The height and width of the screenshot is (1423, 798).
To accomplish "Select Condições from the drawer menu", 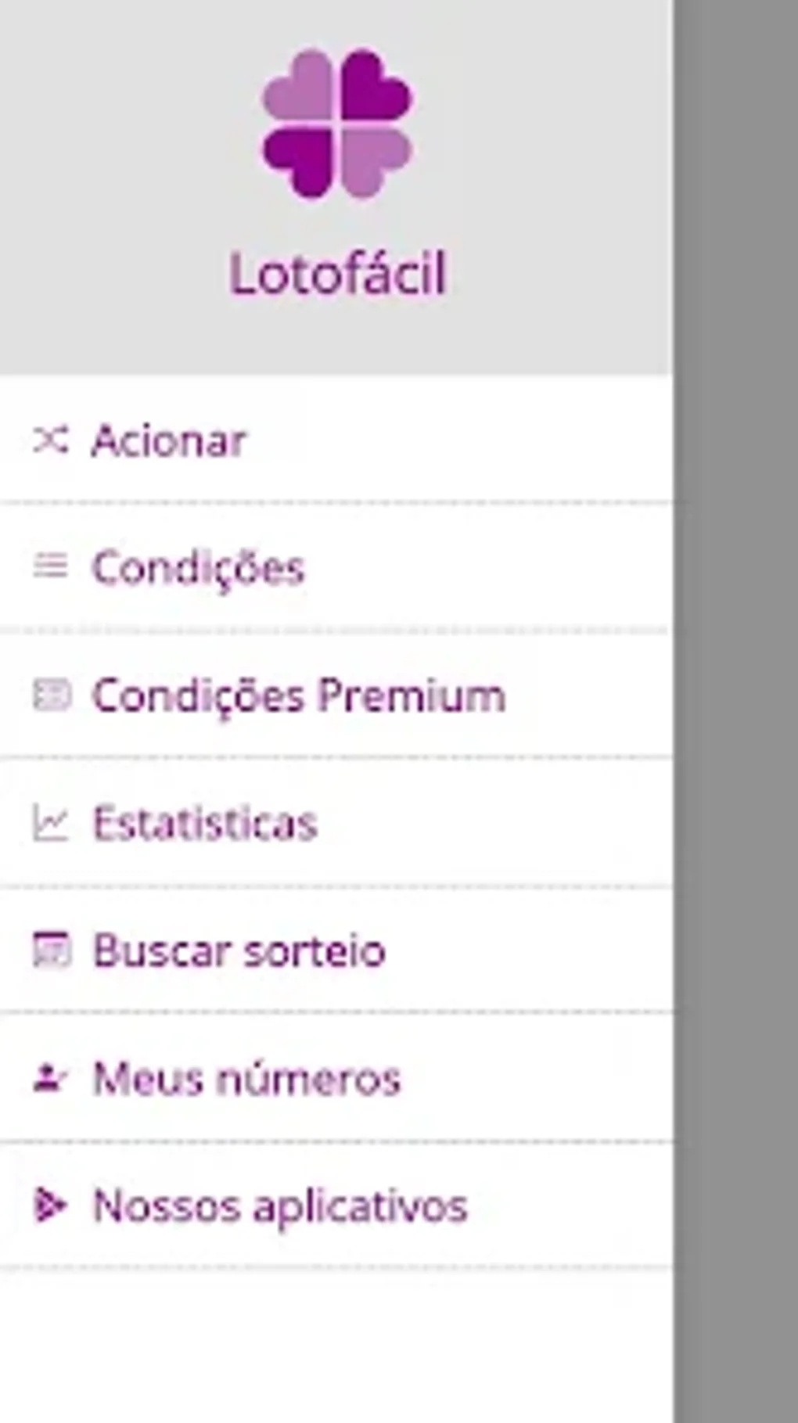I will pos(198,567).
